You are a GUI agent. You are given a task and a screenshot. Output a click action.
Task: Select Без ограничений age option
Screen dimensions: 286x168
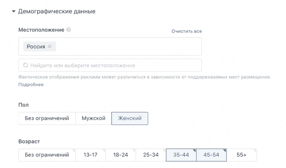tap(47, 155)
